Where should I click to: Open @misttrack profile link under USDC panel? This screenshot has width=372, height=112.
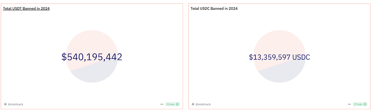[203, 104]
